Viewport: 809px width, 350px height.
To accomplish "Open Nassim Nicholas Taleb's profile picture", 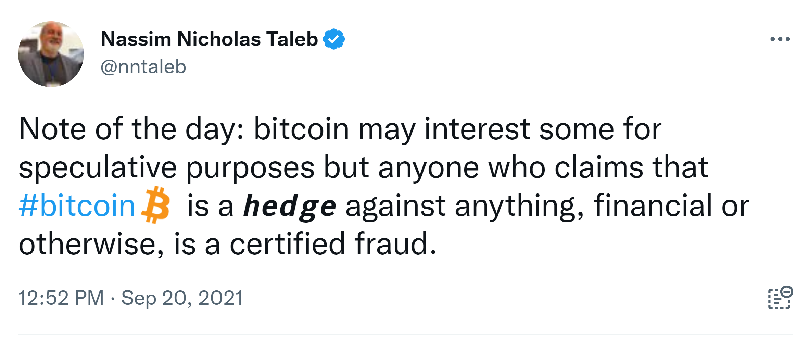I will (x=51, y=54).
